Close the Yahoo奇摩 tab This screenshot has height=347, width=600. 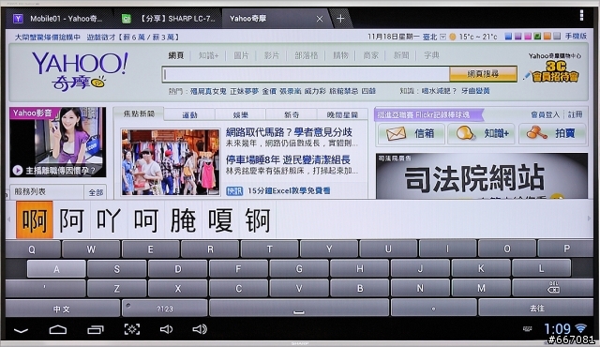point(320,19)
